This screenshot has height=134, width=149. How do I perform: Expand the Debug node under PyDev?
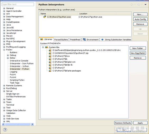point(8,55)
